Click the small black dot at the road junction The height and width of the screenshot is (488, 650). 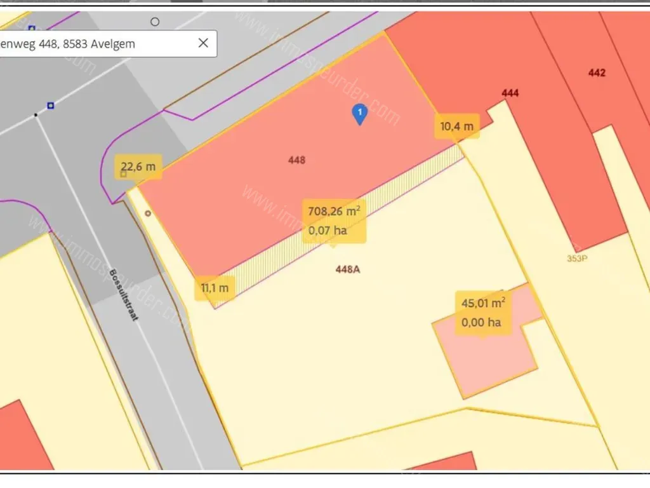36,115
